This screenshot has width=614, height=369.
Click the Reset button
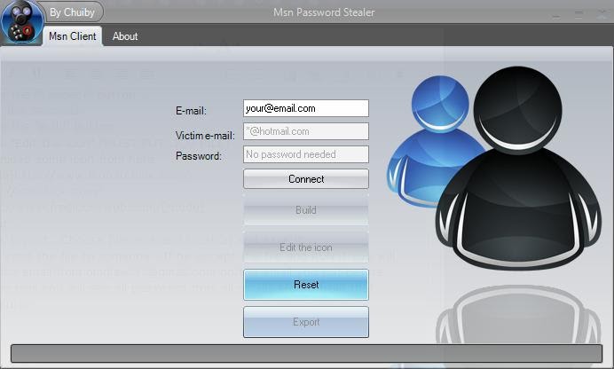(306, 285)
